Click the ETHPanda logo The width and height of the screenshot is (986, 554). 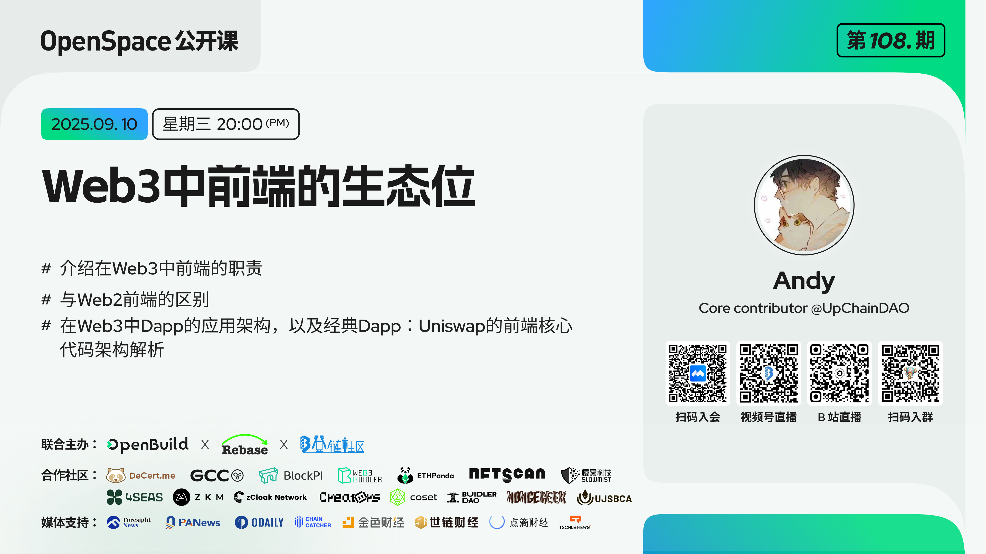[425, 475]
